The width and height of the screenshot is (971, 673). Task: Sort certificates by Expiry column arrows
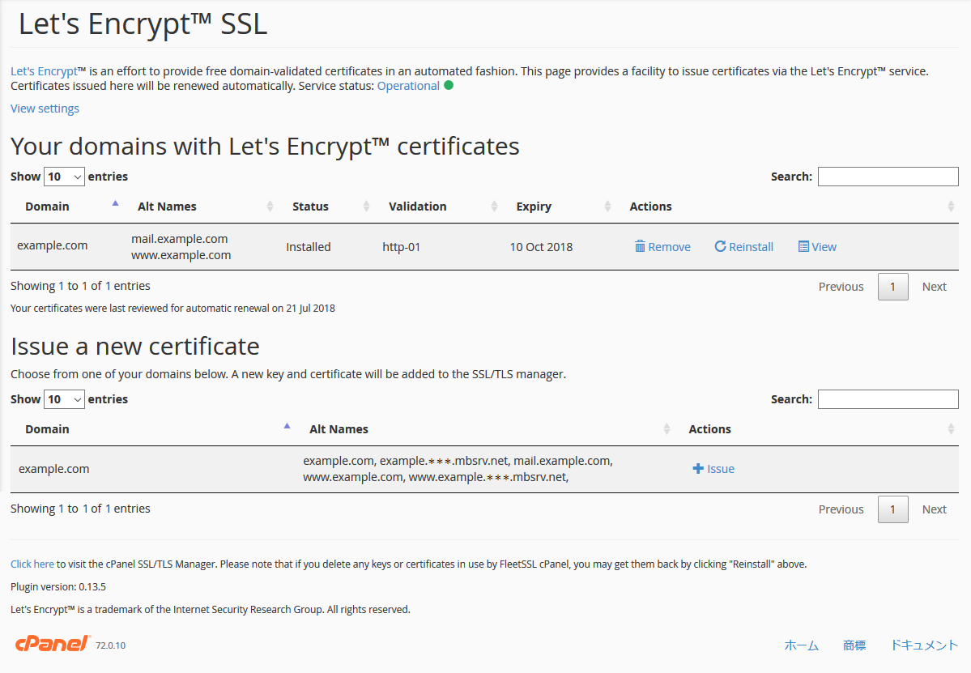[607, 207]
